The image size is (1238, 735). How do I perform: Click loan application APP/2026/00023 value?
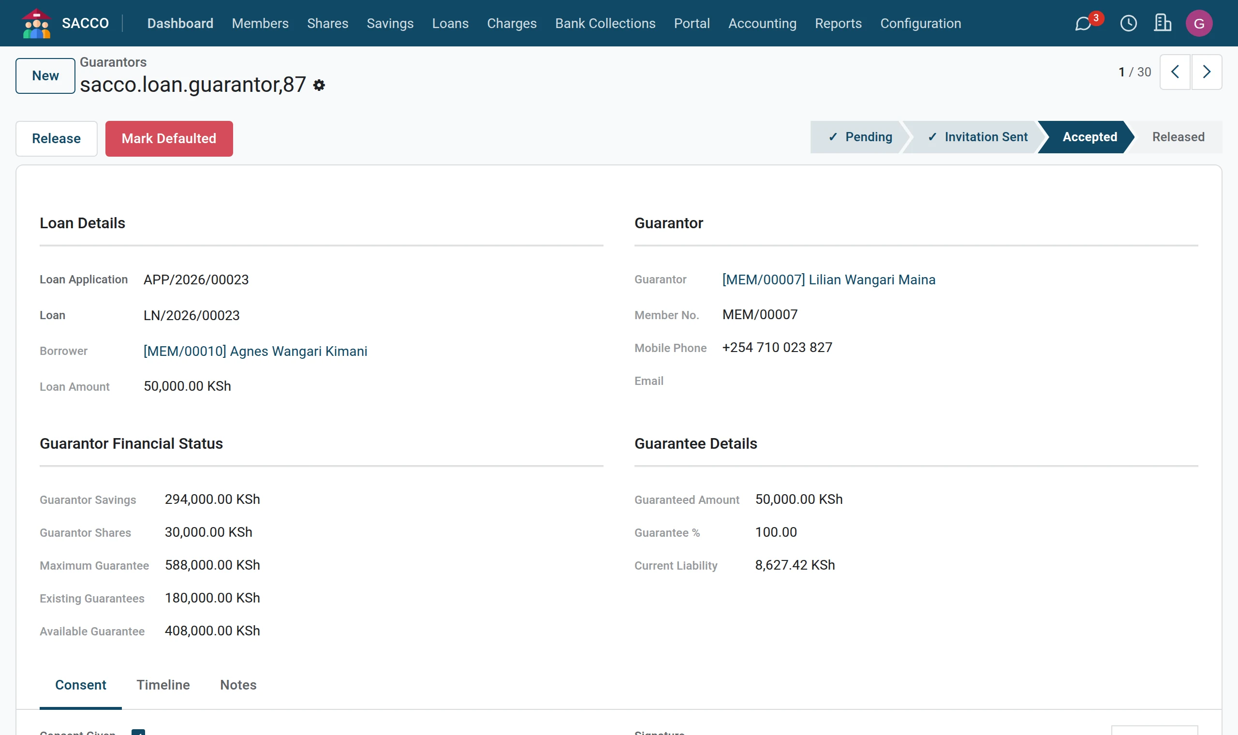tap(196, 280)
